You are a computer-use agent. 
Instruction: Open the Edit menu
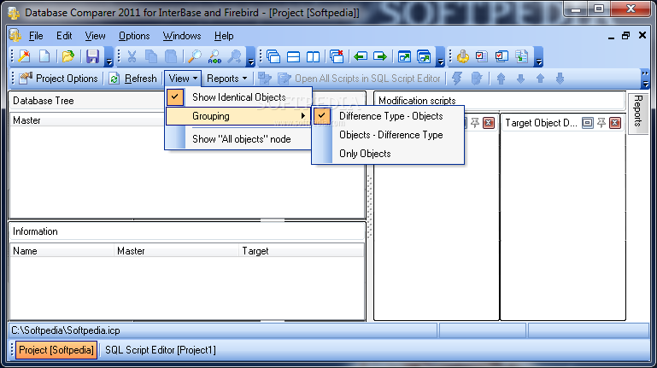click(64, 36)
